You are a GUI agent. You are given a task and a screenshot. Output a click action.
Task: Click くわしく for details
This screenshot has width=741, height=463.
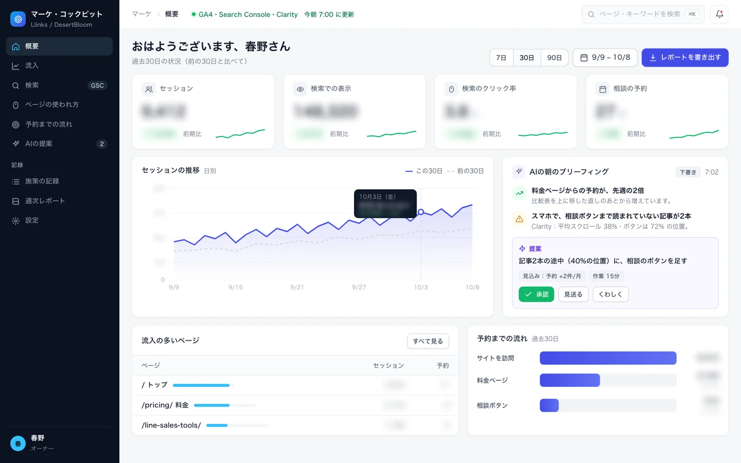coord(611,294)
